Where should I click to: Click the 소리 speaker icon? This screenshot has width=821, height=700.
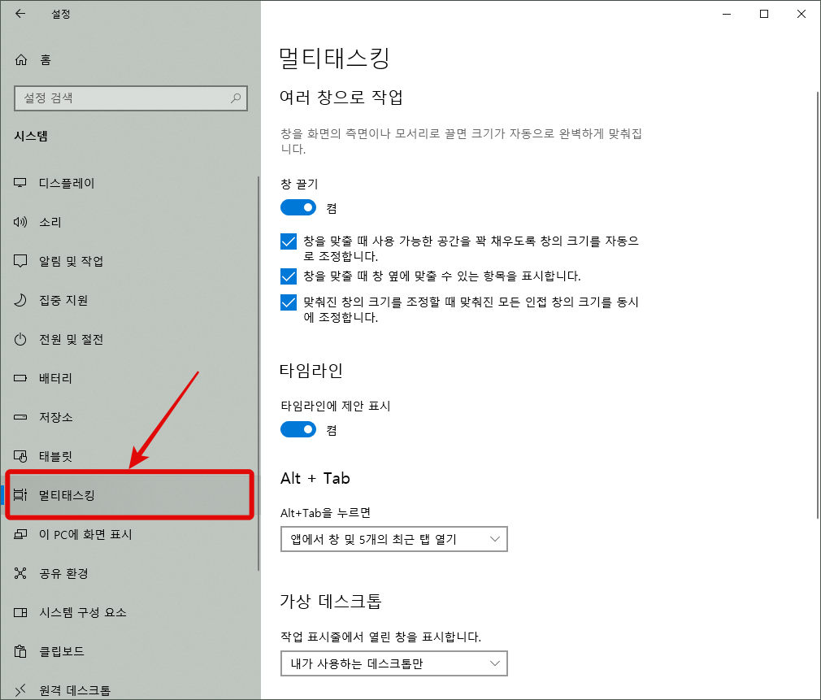pyautogui.click(x=20, y=222)
